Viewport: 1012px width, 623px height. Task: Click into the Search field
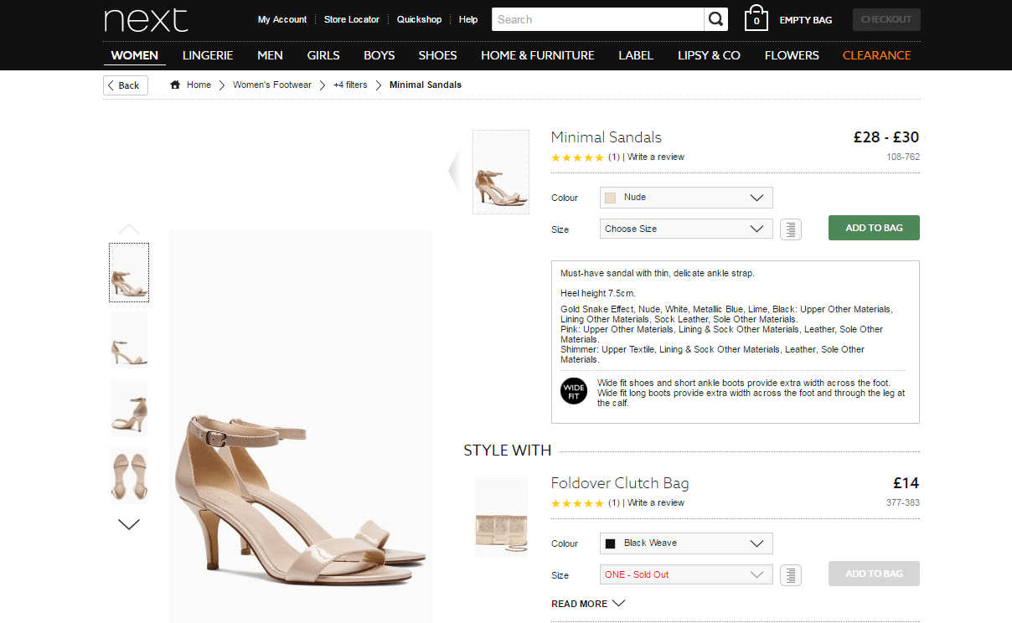[596, 19]
